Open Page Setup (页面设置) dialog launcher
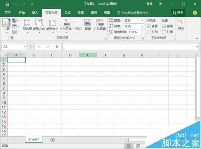201x149 pixels. click(x=105, y=39)
